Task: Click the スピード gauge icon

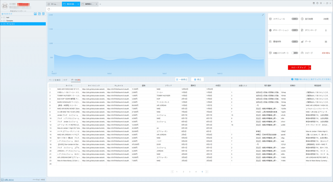Action: point(302,53)
